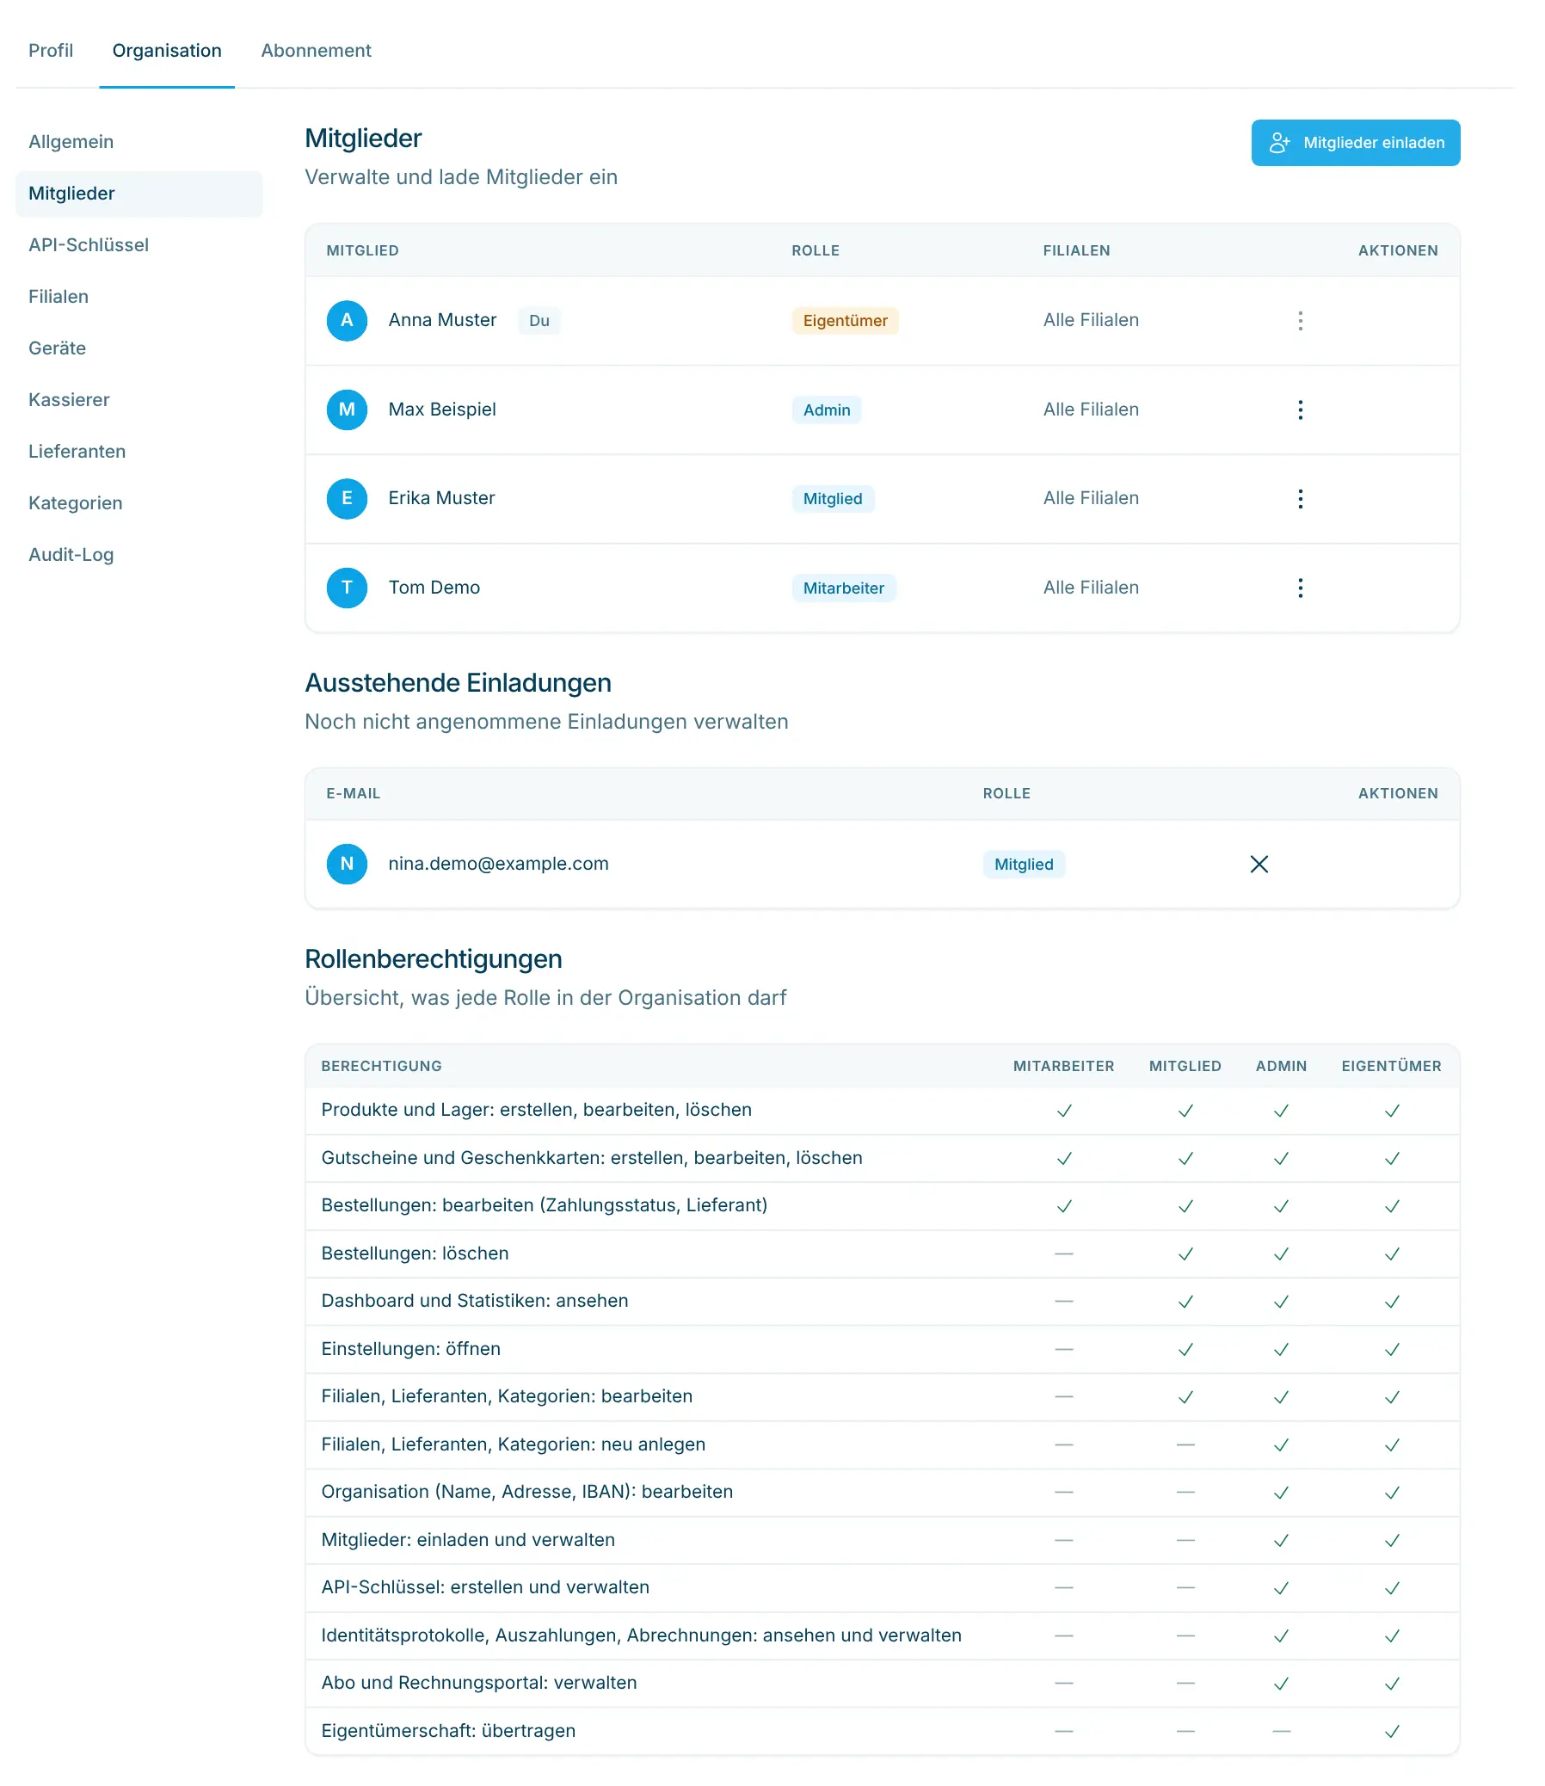The width and height of the screenshot is (1545, 1786).
Task: Click the Rollenberechtigungen heading
Action: (433, 960)
